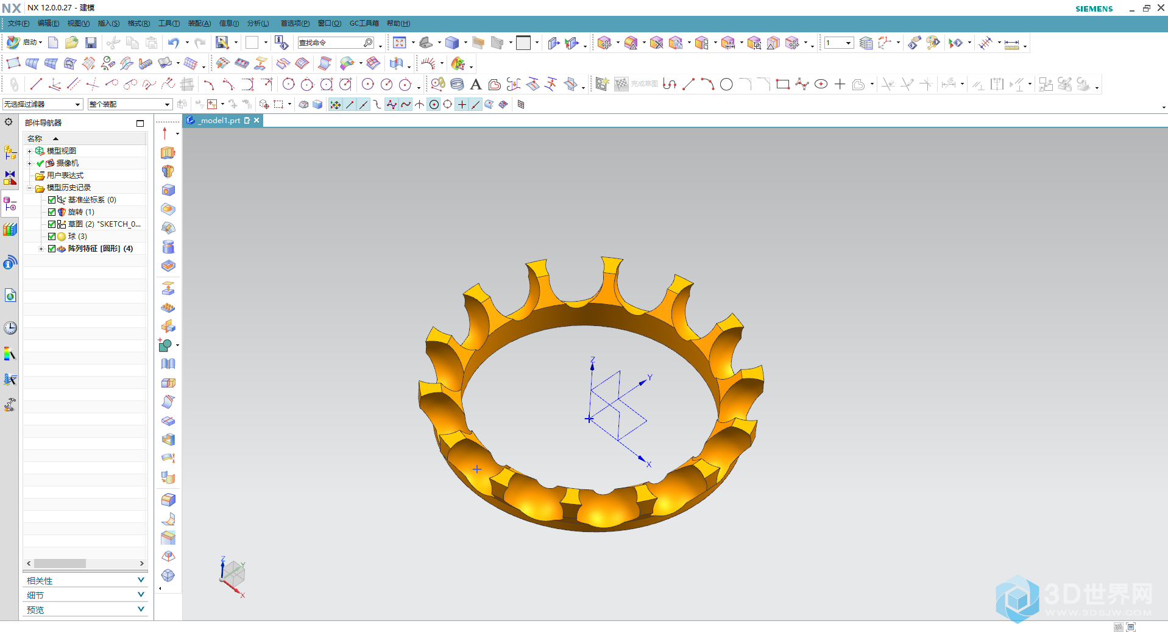Image resolution: width=1168 pixels, height=632 pixels.
Task: Close the _model1.prt tab
Action: [257, 121]
